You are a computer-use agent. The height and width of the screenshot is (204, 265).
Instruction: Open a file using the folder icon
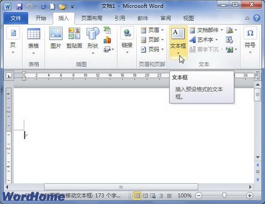(x=62, y=7)
